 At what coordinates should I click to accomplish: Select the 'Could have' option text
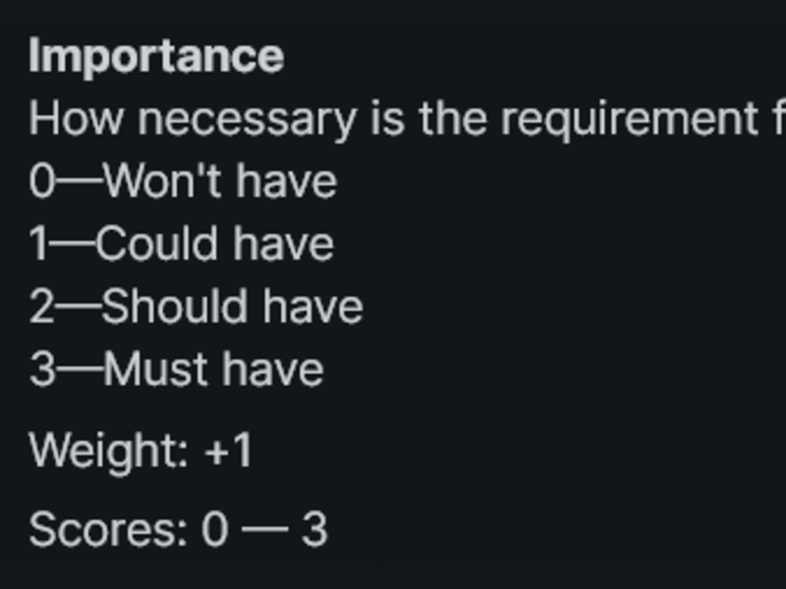[214, 243]
